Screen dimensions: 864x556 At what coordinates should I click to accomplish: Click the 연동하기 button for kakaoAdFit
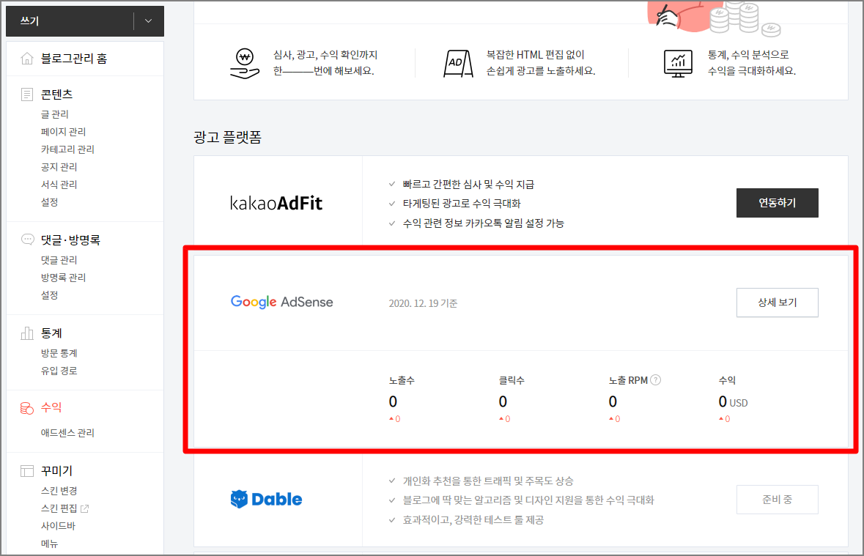coord(777,203)
